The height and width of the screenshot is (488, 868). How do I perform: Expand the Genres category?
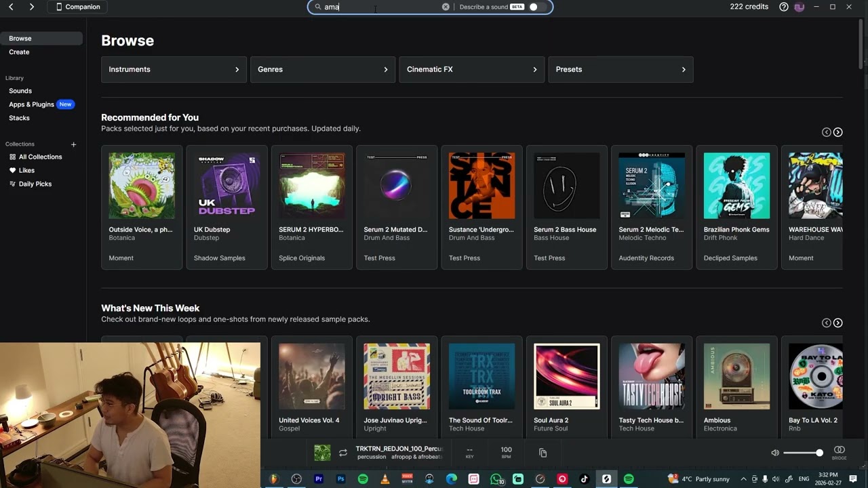323,69
